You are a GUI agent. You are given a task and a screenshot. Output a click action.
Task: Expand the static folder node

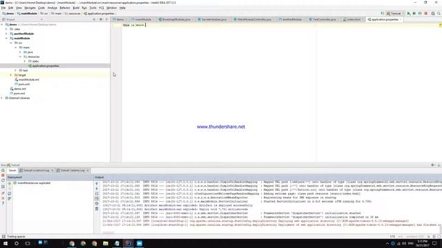pos(25,61)
